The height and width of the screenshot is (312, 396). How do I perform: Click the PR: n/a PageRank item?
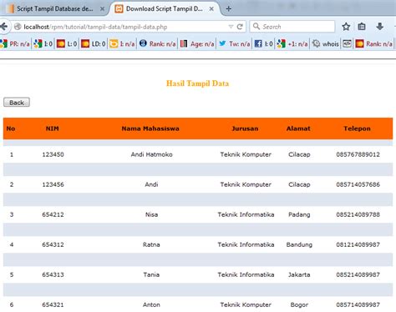[x=15, y=43]
